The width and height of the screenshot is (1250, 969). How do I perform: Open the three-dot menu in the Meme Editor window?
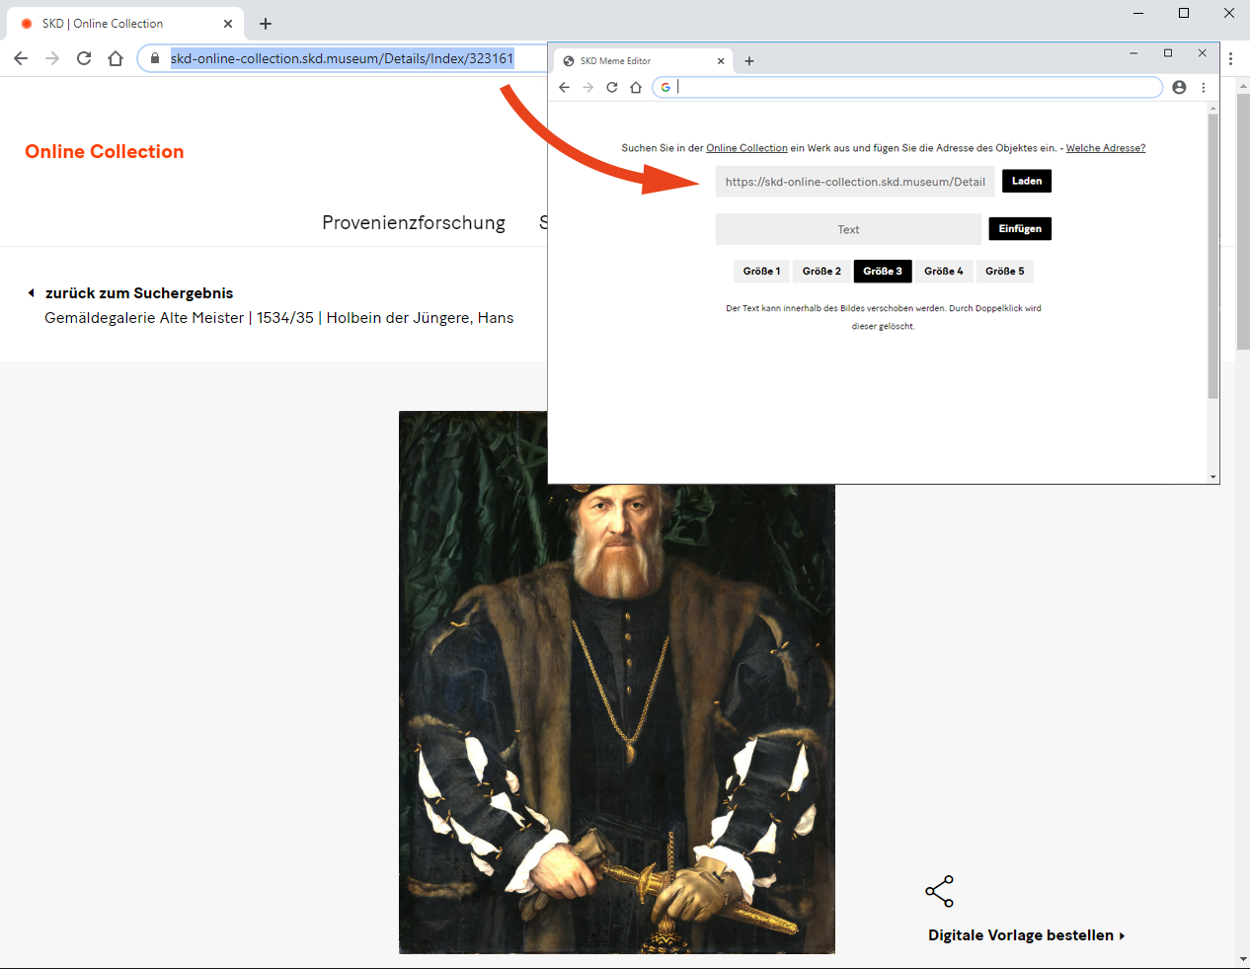click(x=1204, y=87)
